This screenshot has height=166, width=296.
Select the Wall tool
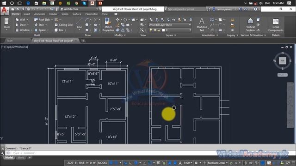pyautogui.click(x=20, y=19)
